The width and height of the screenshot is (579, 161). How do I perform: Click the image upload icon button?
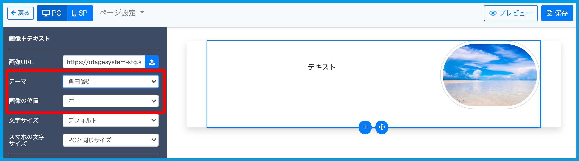(152, 62)
